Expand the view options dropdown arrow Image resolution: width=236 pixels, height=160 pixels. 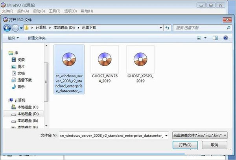click(x=205, y=38)
